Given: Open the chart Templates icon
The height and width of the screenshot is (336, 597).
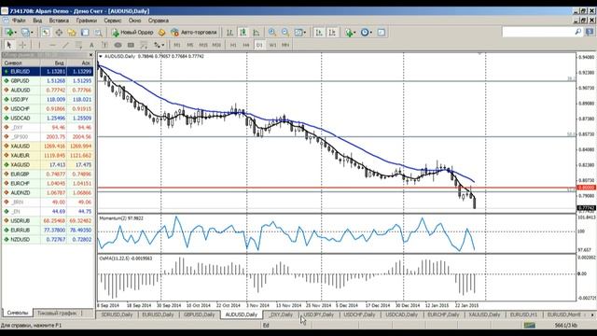Looking at the screenshot, I should click(x=382, y=33).
